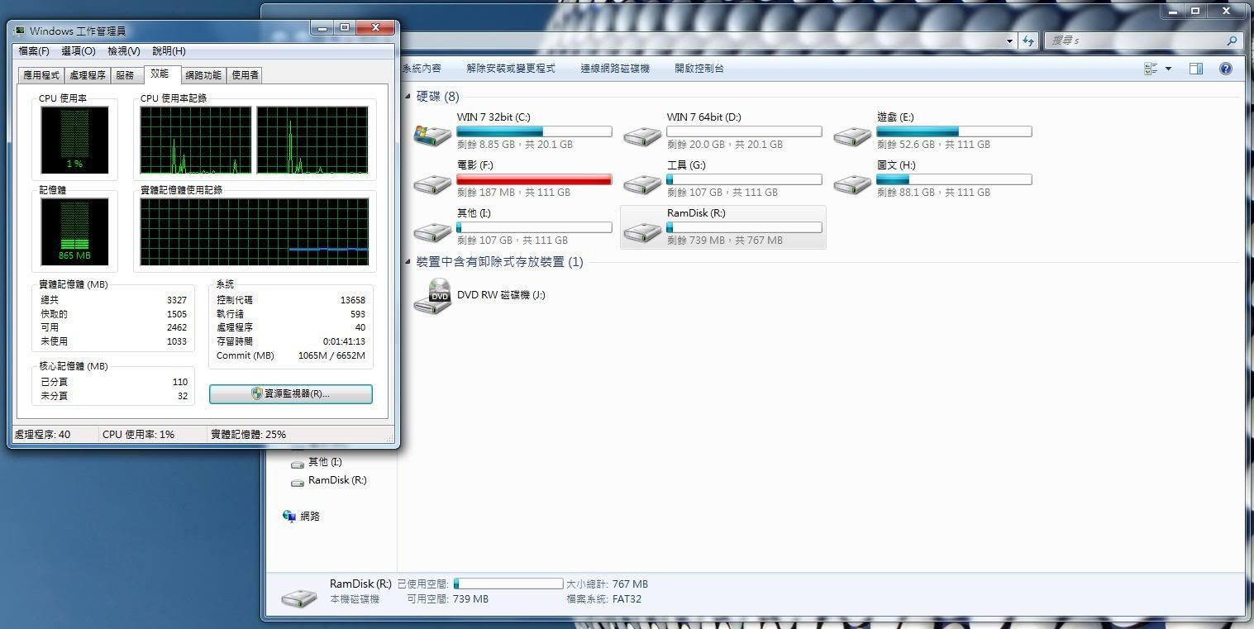
Task: Click 系統內容 in Explorer toolbar
Action: 422,69
